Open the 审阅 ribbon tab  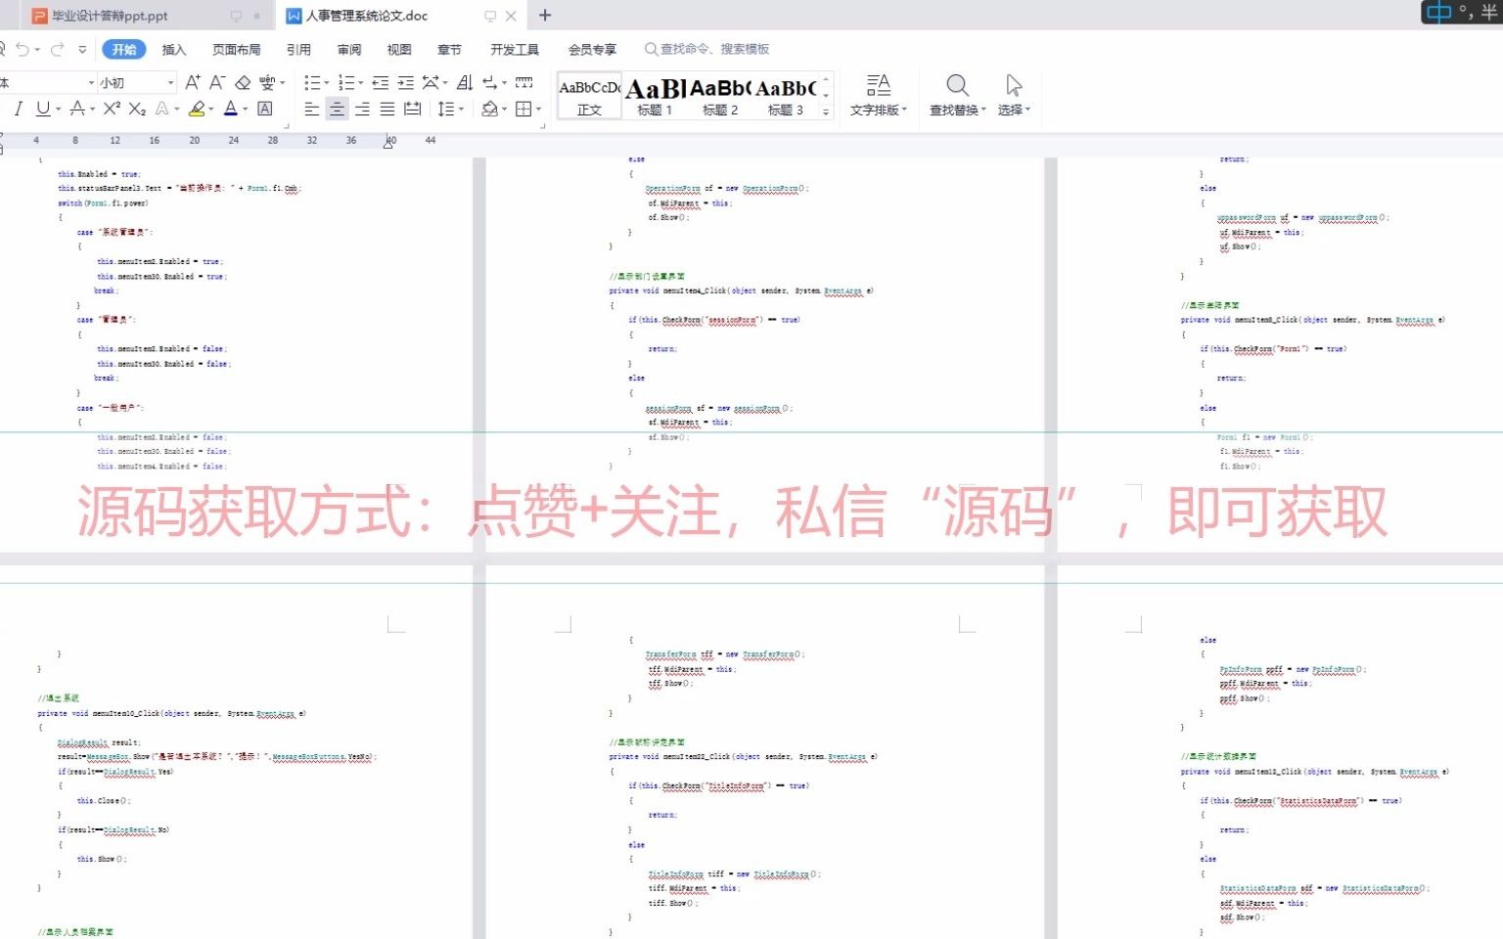click(x=349, y=49)
